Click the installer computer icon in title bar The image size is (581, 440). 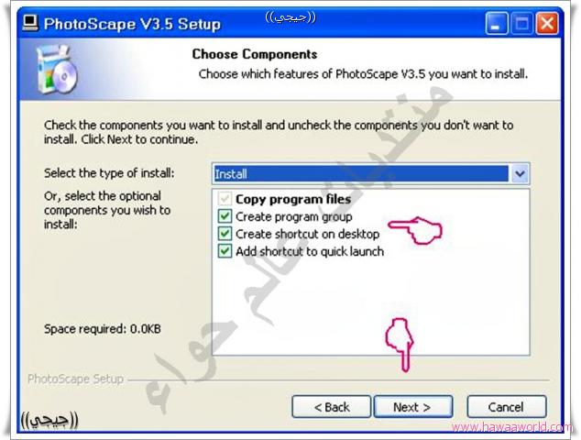(30, 23)
